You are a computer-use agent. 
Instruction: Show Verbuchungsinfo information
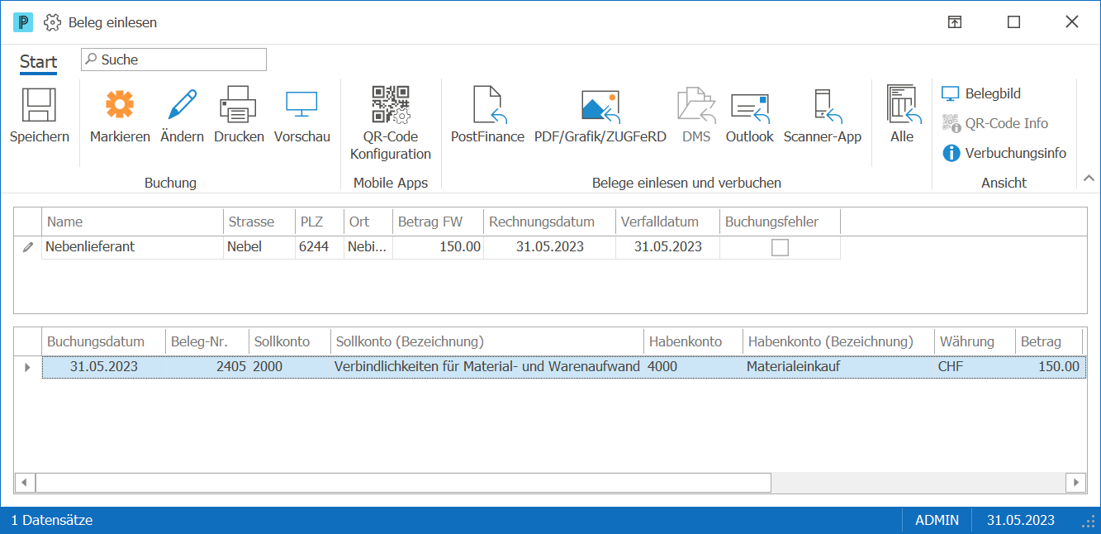coord(1004,153)
